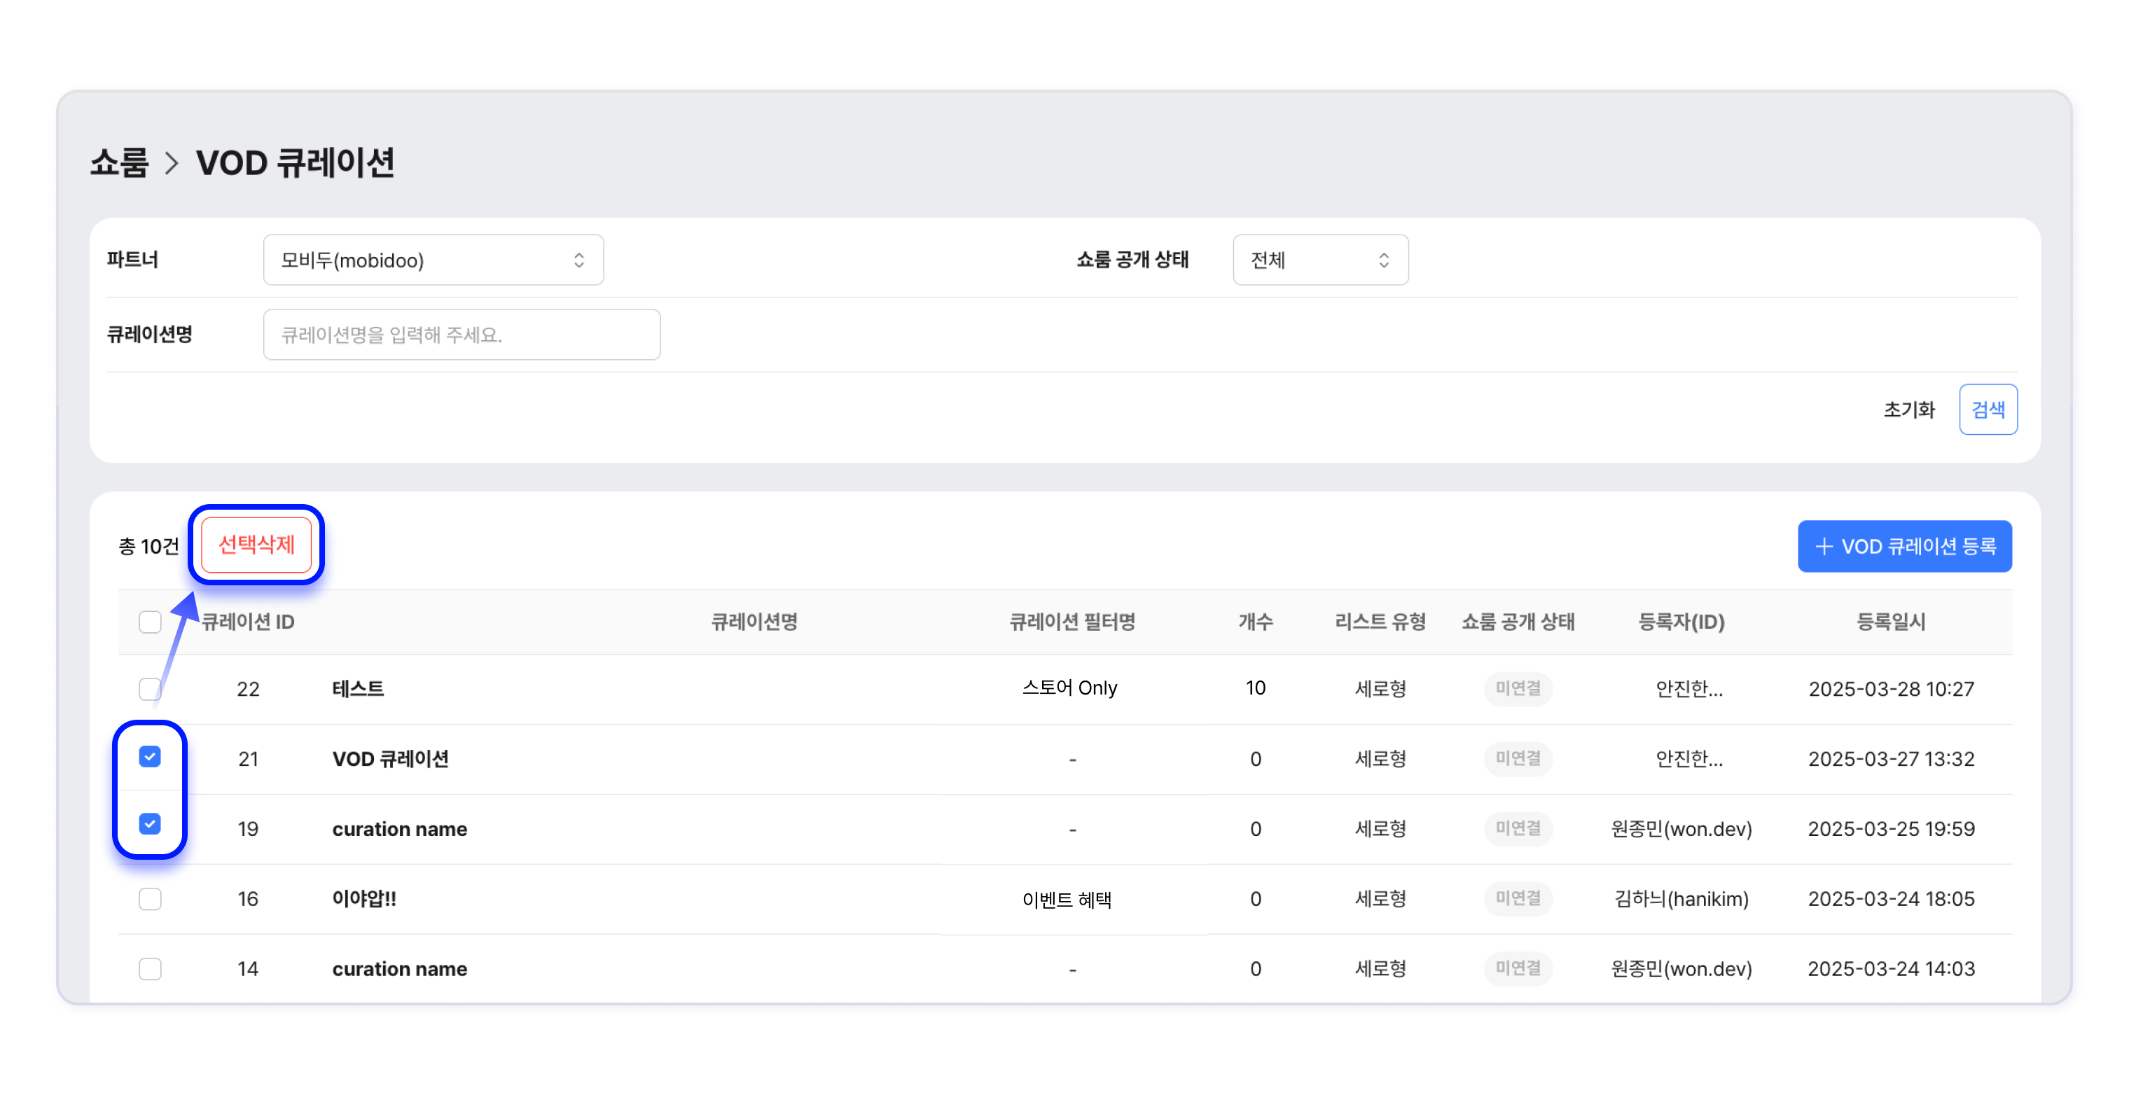Expand the 쇼룸 공개 상태 dropdown
The image size is (2129, 1095).
point(1320,260)
